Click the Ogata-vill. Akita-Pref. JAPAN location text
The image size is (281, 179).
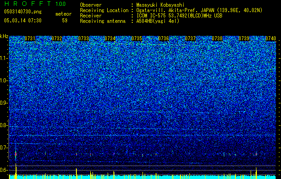pos(199,10)
